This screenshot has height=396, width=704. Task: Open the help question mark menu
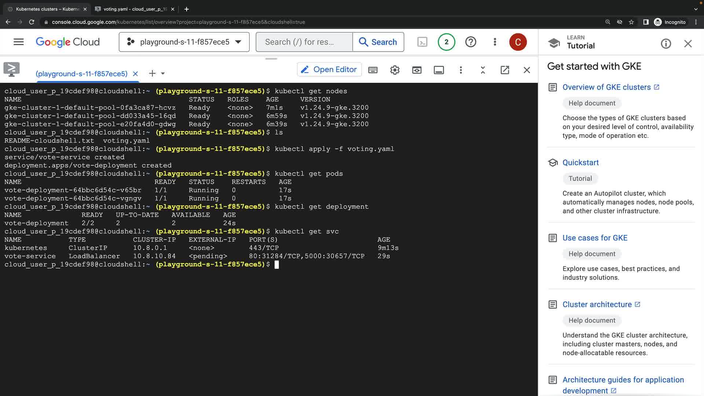click(x=470, y=42)
